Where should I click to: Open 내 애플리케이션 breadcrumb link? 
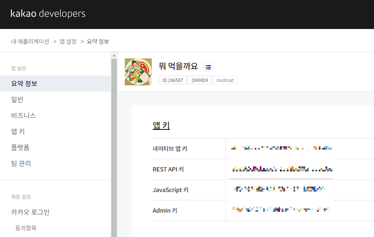pyautogui.click(x=30, y=41)
